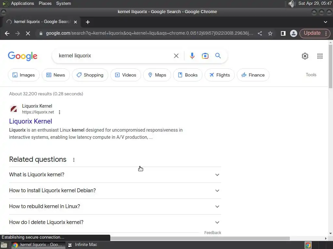This screenshot has height=249, width=333.
Task: Open the Google apps grid
Action: [320, 56]
